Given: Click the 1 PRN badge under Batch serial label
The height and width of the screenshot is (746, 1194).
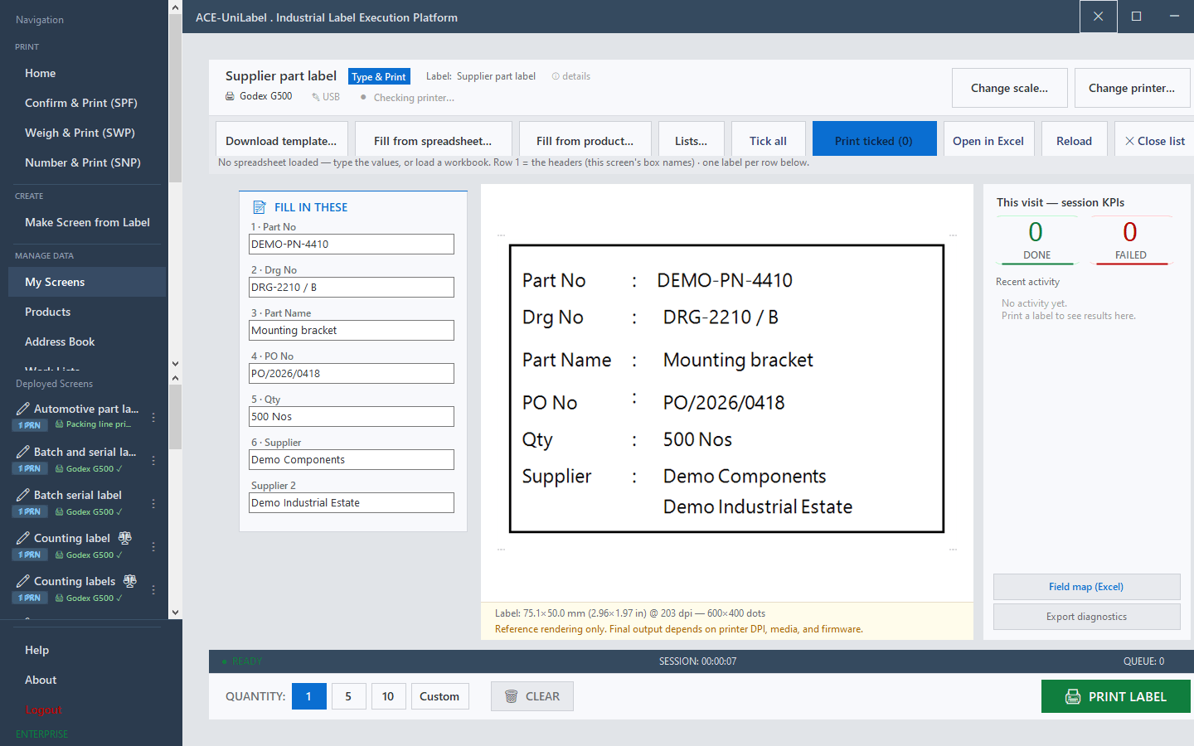Looking at the screenshot, I should (29, 511).
